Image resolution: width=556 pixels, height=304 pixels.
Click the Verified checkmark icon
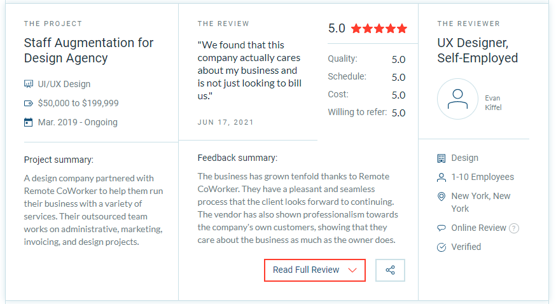(441, 247)
